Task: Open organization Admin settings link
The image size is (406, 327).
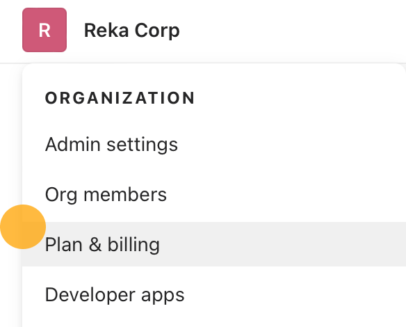Action: coord(111,144)
